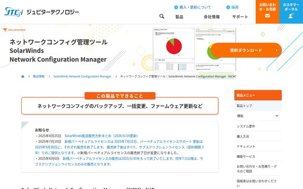Open the 会社情報 menu
Viewport: 303px width, 189px height.
[x=212, y=17]
